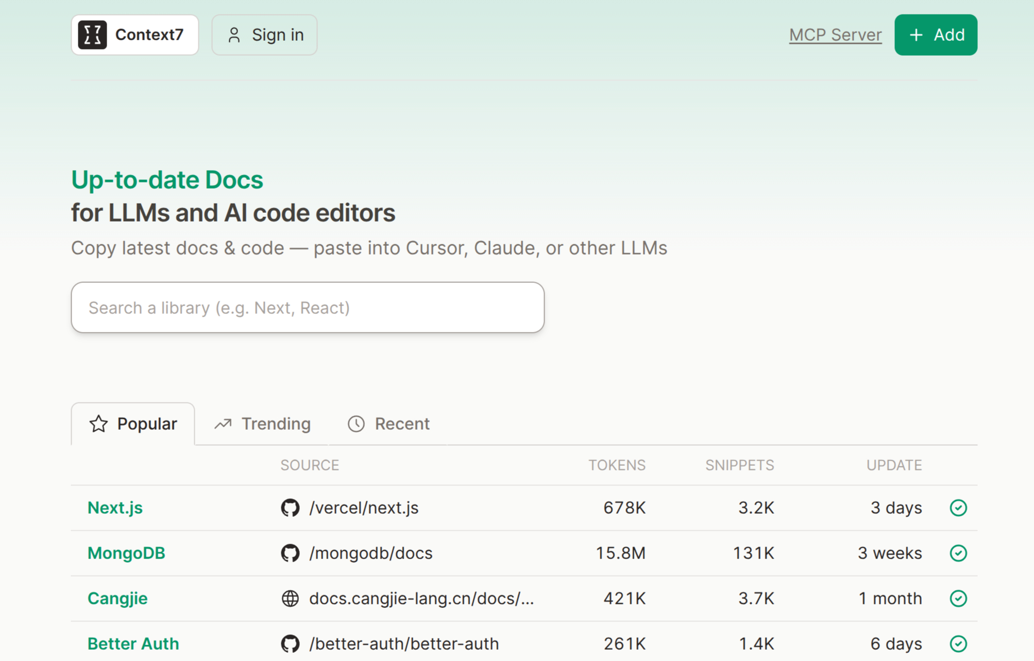Viewport: 1034px width, 661px height.
Task: Click the GitHub icon beside /mongodb/docs
Action: click(290, 553)
